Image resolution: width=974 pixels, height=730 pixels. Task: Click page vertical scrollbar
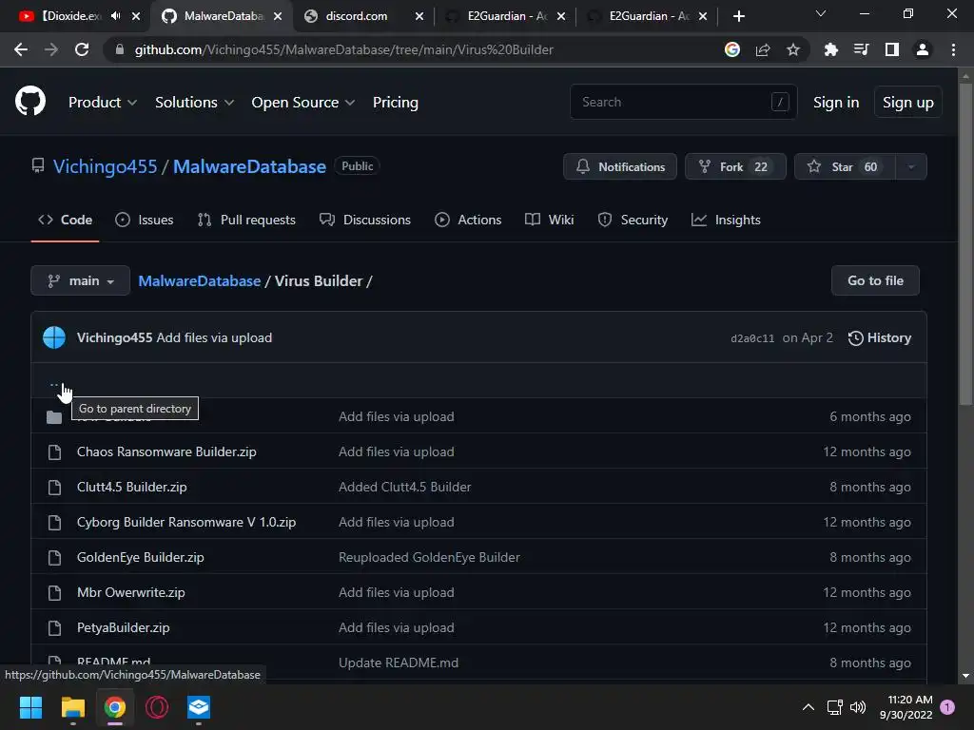click(x=965, y=243)
